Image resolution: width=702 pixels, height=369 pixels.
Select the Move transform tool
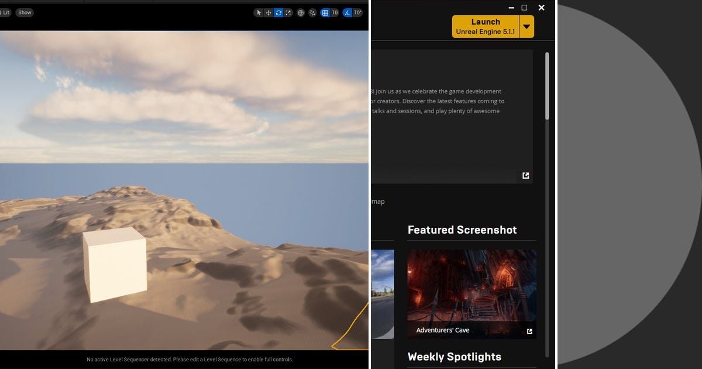tap(267, 12)
